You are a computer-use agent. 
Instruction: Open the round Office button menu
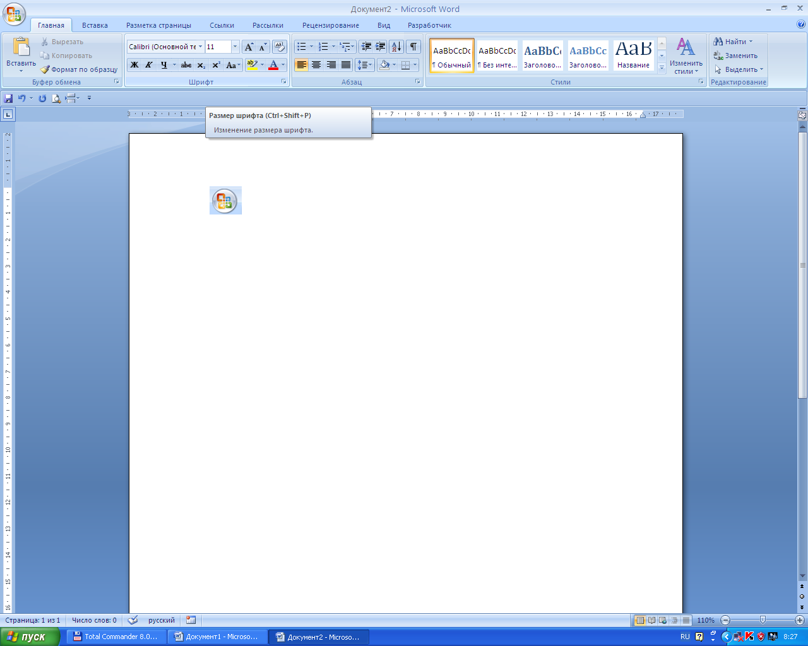coord(14,14)
